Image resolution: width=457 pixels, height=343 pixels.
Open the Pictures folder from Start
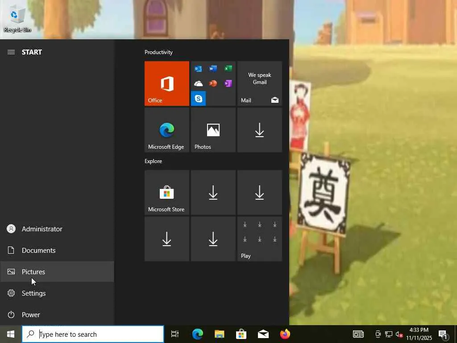click(x=57, y=272)
